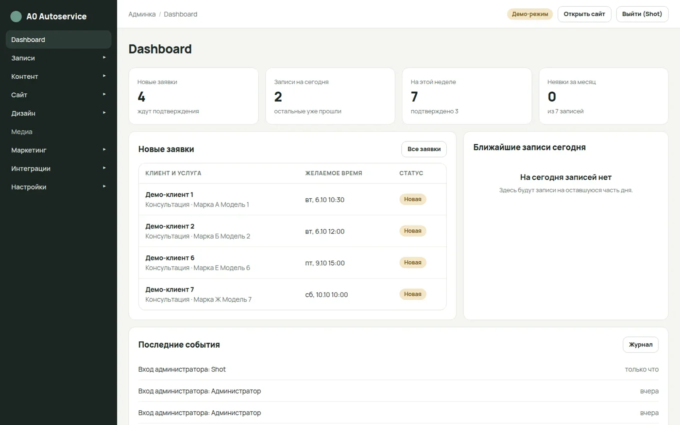This screenshot has width=680, height=425.
Task: Open the Записи на сегодня stat card
Action: tap(330, 96)
